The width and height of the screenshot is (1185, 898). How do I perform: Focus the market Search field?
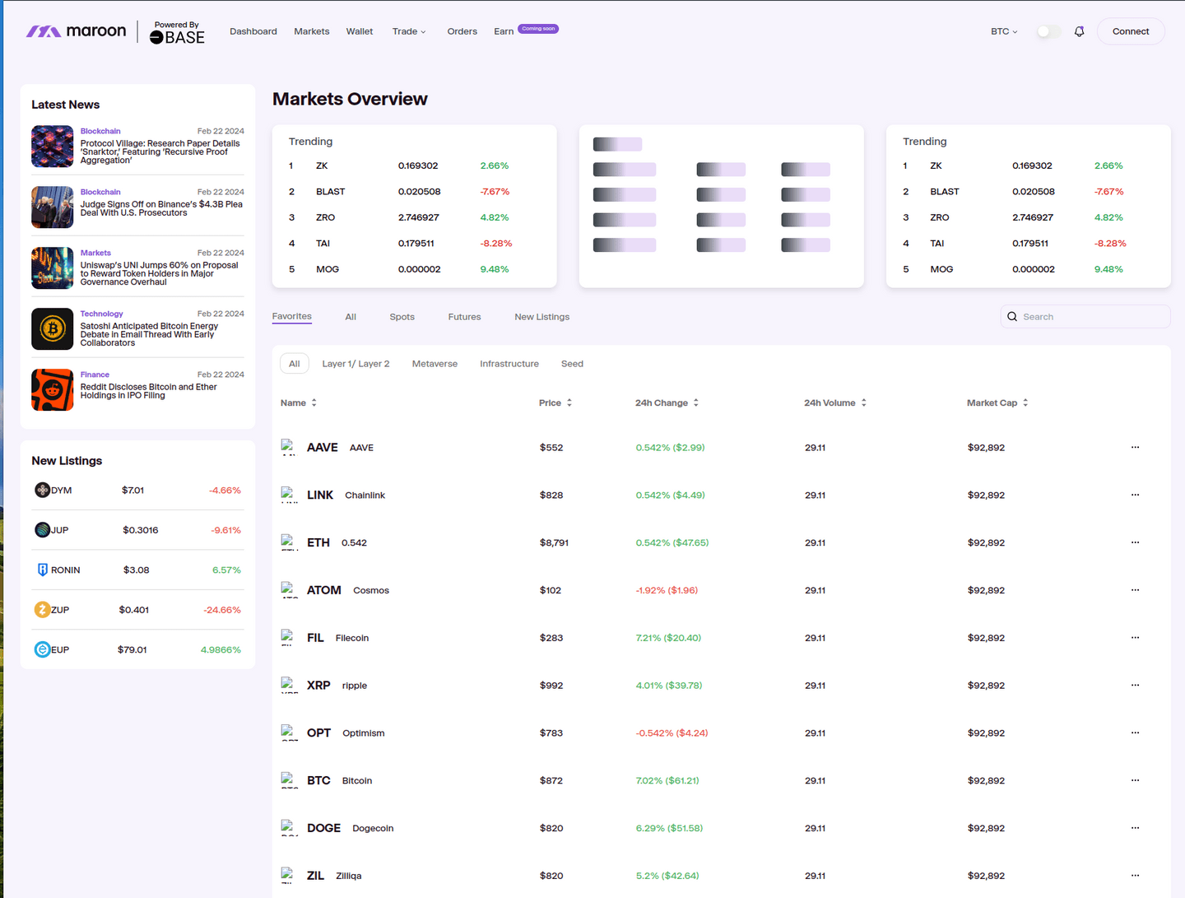coord(1085,317)
